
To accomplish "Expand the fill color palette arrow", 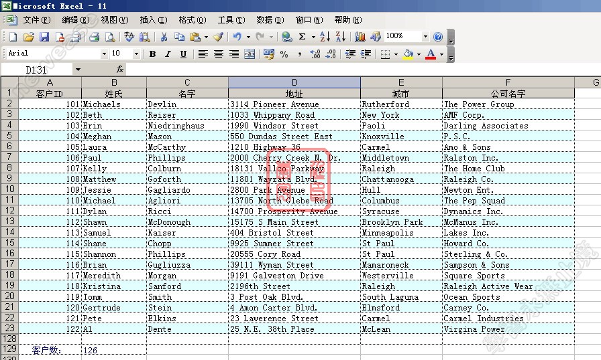I will tap(419, 54).
